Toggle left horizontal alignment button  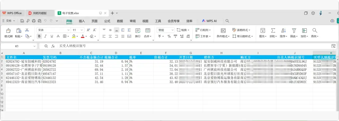pos(104,36)
